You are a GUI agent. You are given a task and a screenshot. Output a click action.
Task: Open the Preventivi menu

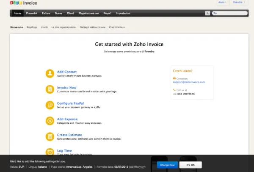point(31,13)
